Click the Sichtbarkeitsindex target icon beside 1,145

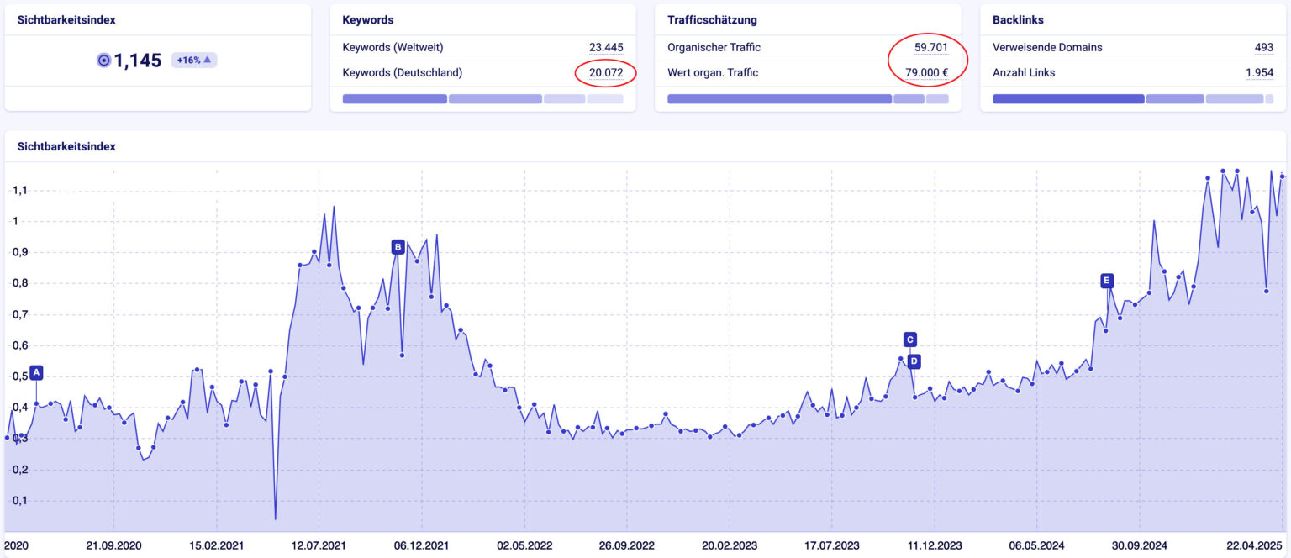point(103,61)
